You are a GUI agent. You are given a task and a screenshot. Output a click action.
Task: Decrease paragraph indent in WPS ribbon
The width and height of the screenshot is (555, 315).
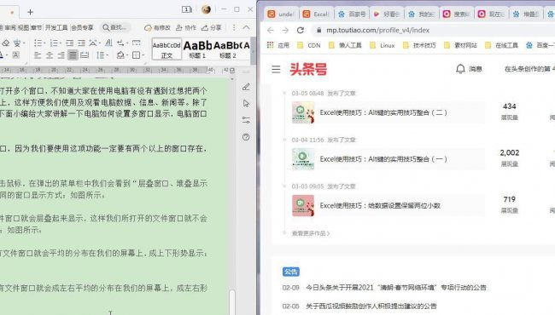pos(70,43)
